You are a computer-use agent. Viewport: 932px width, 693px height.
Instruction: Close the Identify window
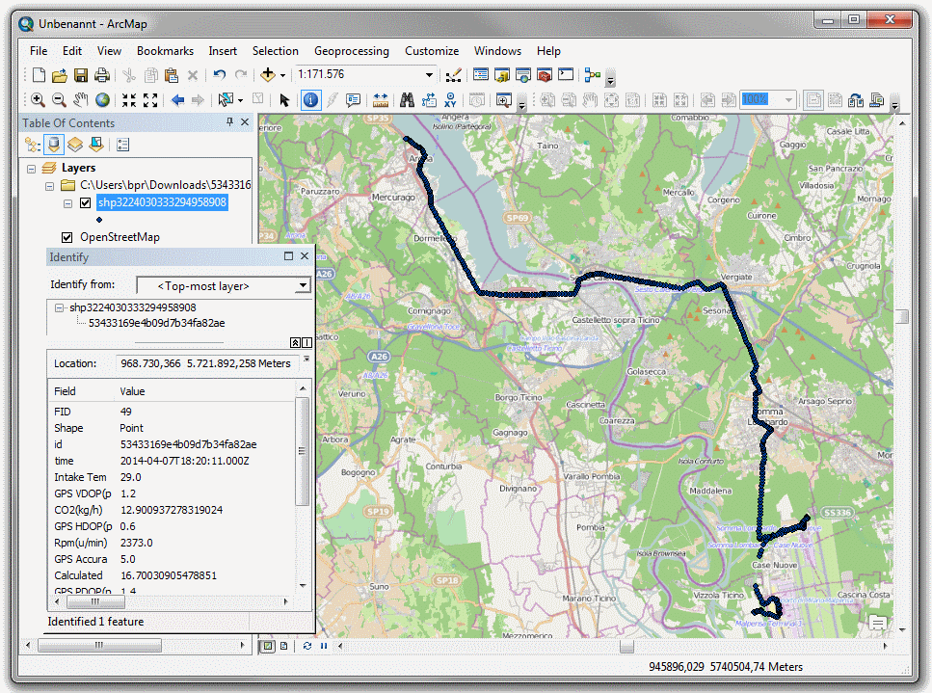point(305,256)
